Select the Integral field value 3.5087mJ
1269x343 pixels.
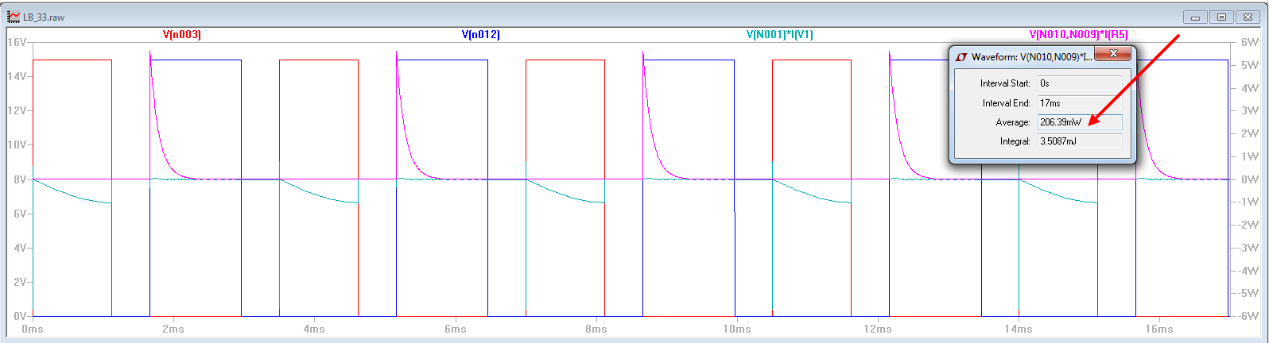(1080, 141)
